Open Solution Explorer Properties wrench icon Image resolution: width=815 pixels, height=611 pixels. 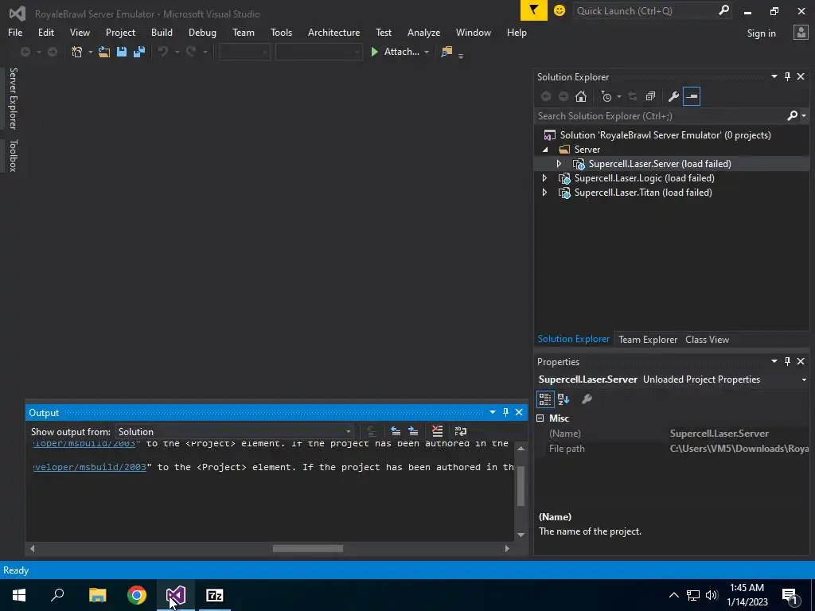pos(673,96)
